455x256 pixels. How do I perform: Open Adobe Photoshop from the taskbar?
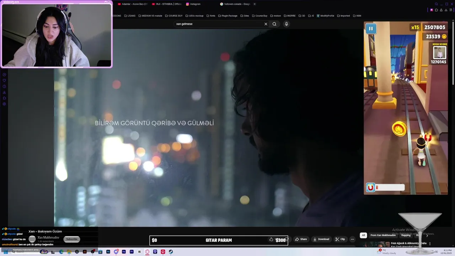tap(108, 252)
